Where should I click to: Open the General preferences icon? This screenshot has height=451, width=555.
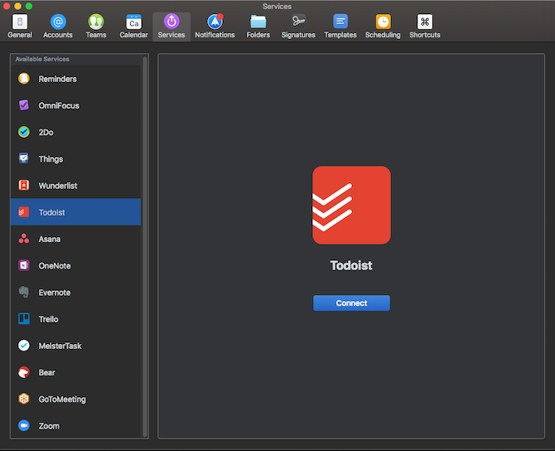(20, 22)
